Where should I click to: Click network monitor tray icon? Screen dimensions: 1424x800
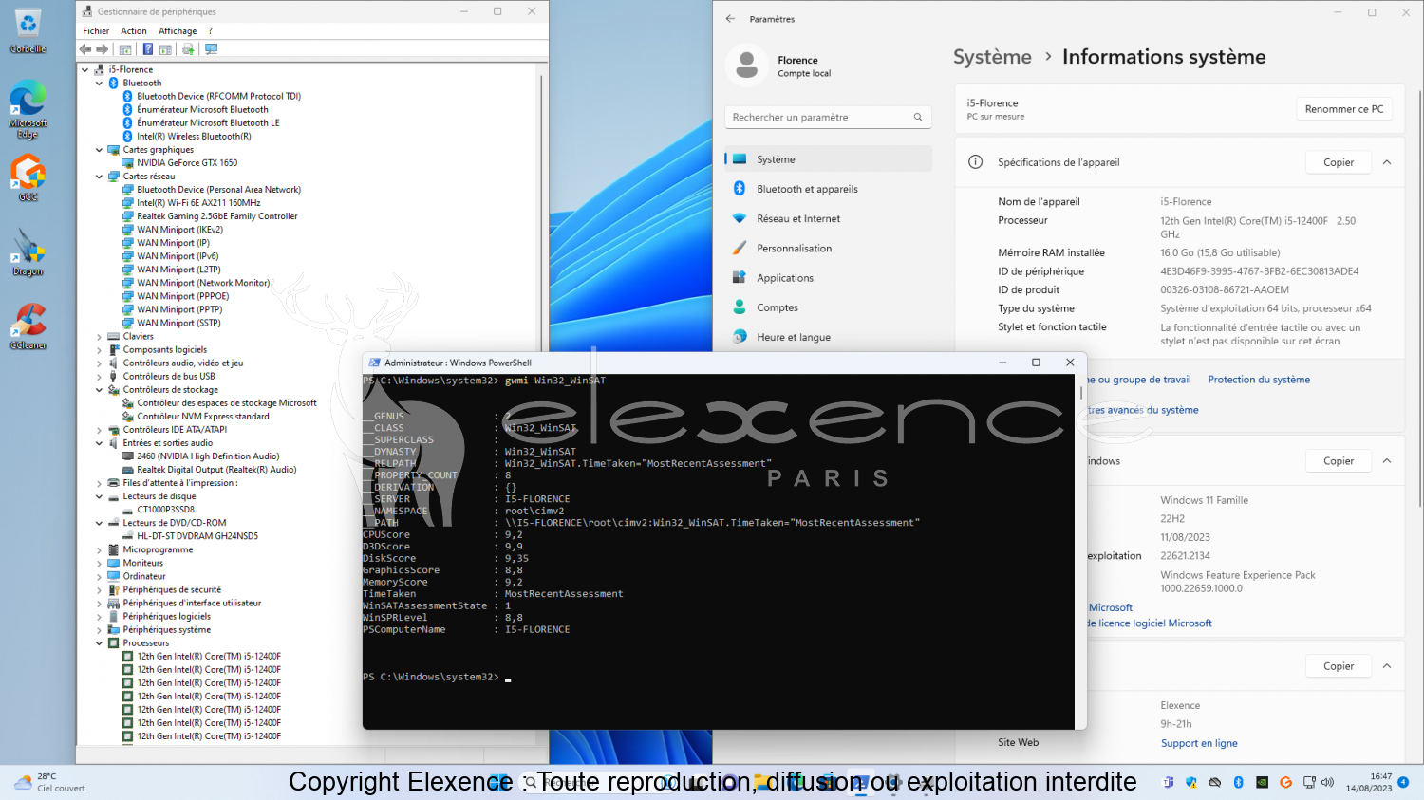1309,783
